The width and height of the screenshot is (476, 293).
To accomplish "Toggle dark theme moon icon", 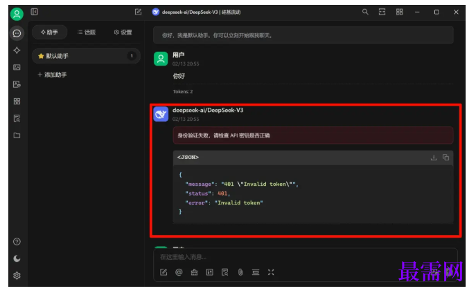I will [17, 258].
